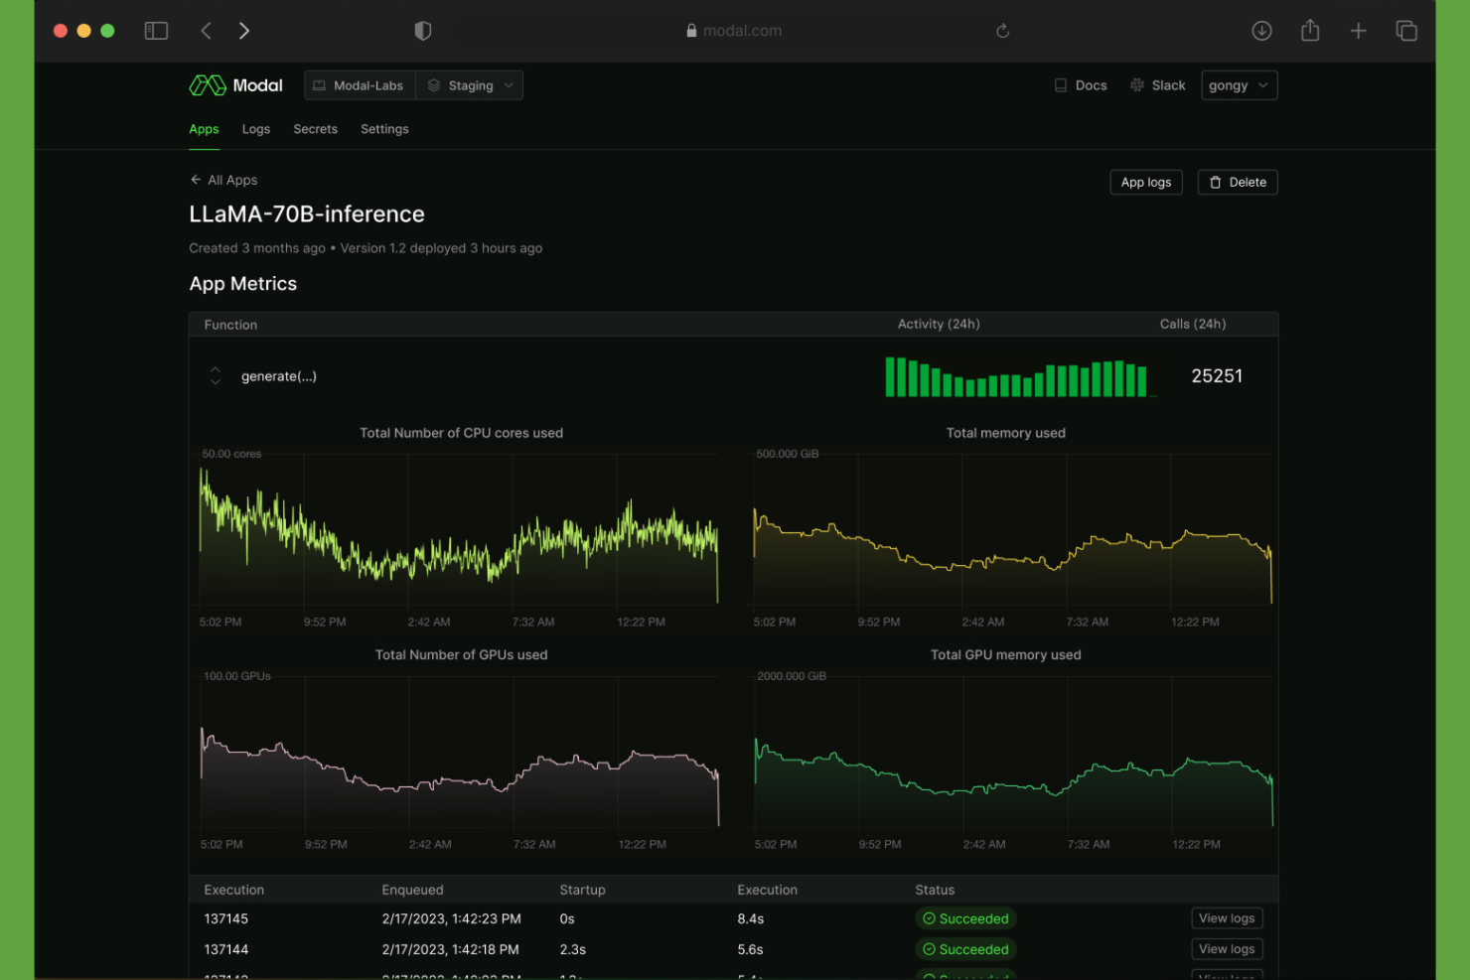
Task: Click the Succeeded check icon for execution 137144
Action: pos(930,949)
